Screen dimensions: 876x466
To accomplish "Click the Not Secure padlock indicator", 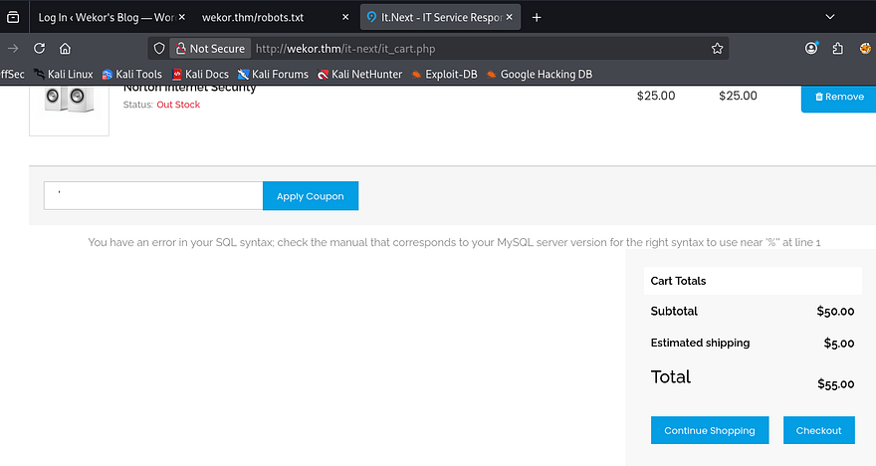I will pyautogui.click(x=209, y=48).
